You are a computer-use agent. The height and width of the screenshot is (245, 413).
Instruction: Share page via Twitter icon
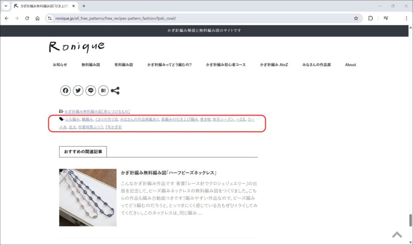78,91
